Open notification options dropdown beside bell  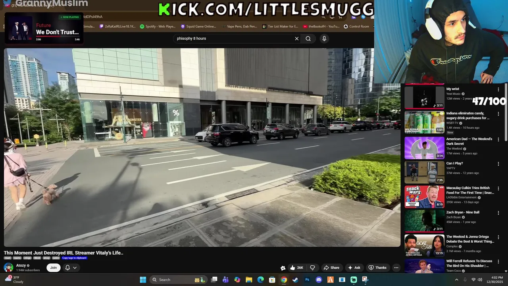pyautogui.click(x=75, y=268)
